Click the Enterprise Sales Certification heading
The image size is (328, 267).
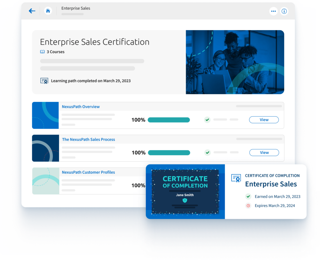(95, 42)
